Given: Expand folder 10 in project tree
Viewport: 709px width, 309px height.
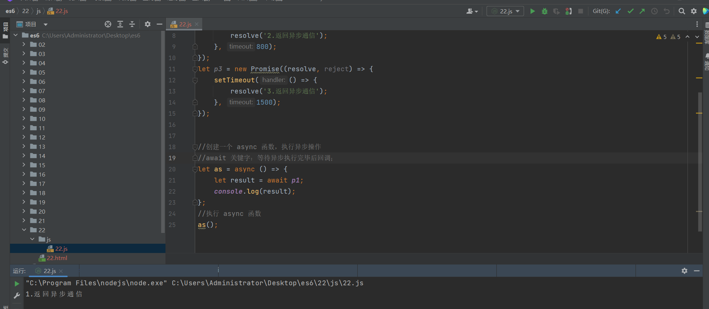Looking at the screenshot, I should coord(24,118).
